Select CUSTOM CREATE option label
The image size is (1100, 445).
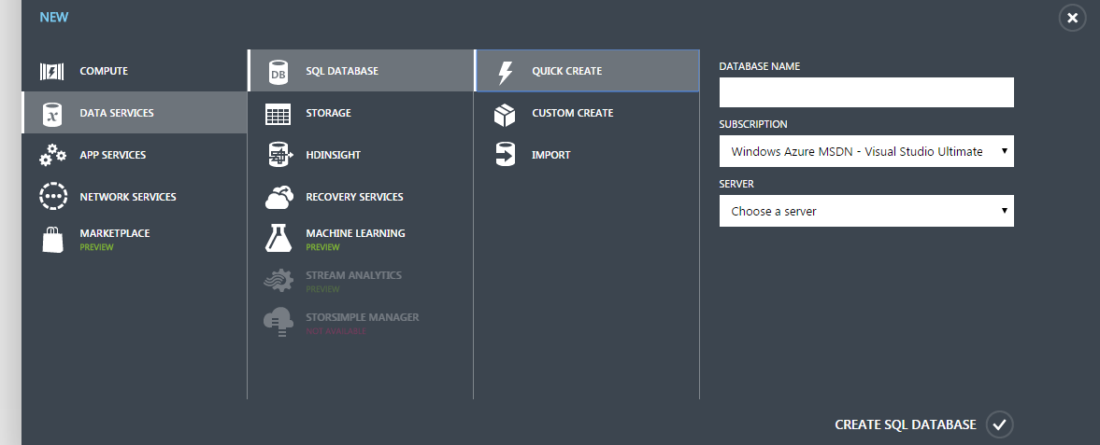click(x=573, y=114)
